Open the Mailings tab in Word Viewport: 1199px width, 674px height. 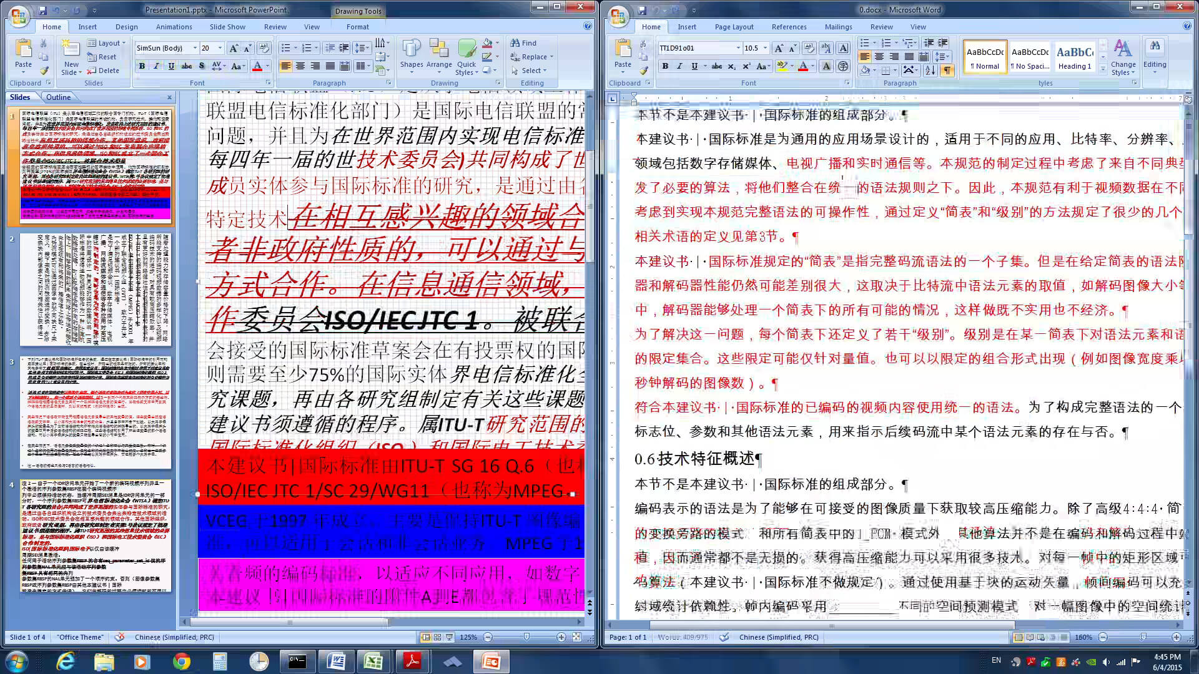pos(838,27)
